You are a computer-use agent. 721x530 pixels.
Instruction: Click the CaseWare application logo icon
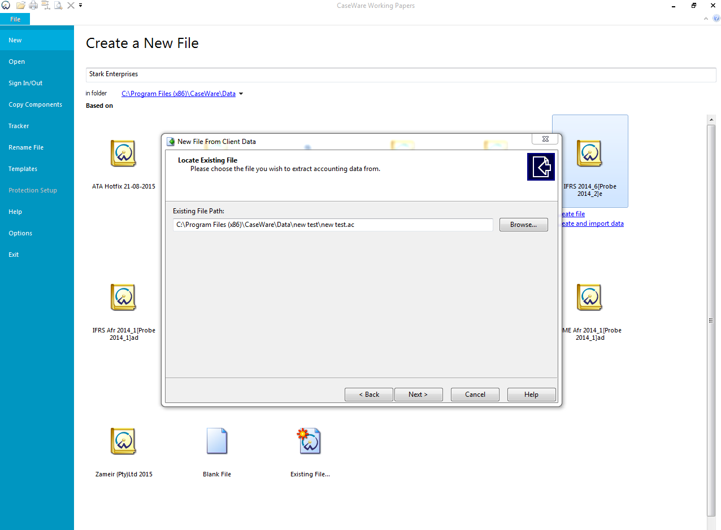click(x=6, y=6)
